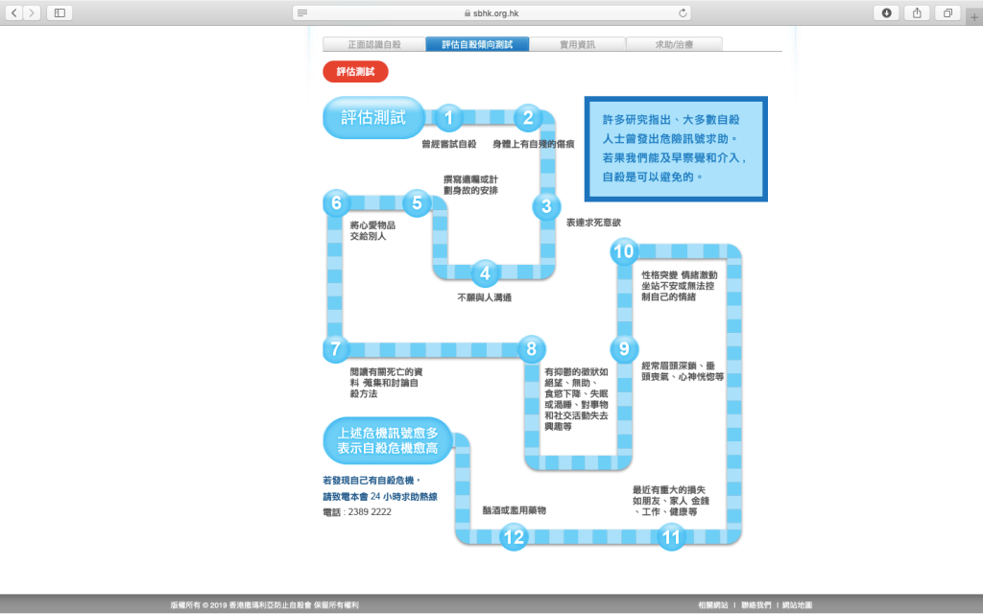Viewport: 983px width, 614px height.
Task: Click the number 1 circle on the path
Action: (x=448, y=118)
